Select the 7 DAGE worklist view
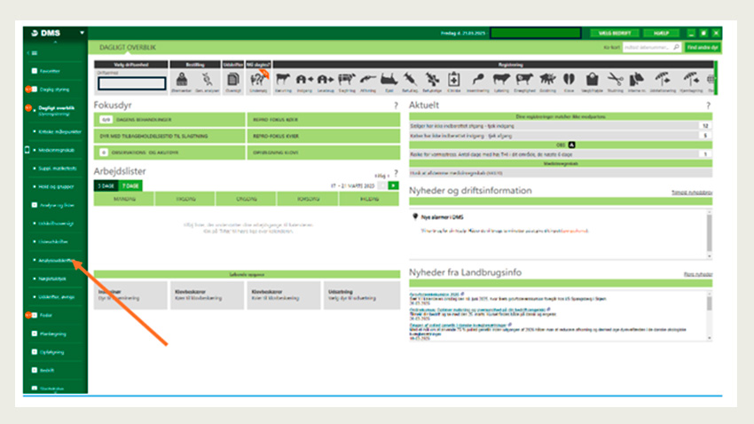This screenshot has width=754, height=424. click(130, 185)
